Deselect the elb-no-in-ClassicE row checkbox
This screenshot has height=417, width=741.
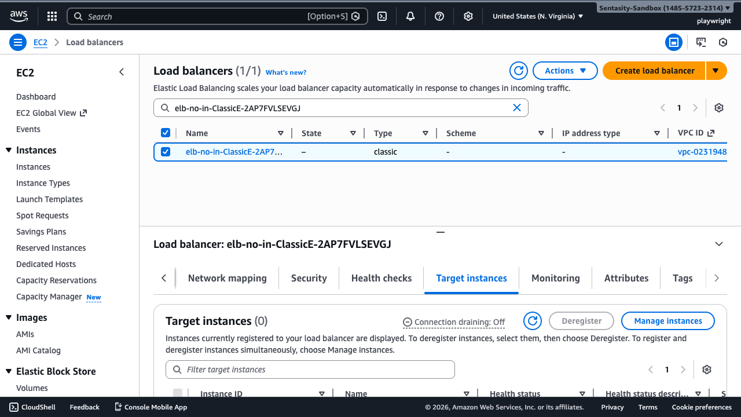[166, 152]
